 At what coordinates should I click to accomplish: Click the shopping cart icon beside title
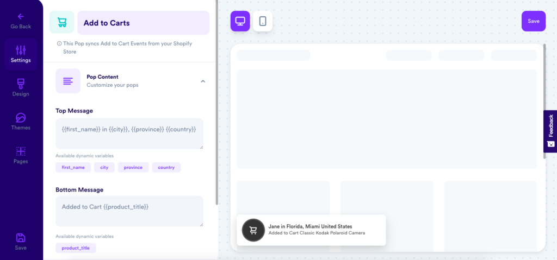click(x=62, y=23)
